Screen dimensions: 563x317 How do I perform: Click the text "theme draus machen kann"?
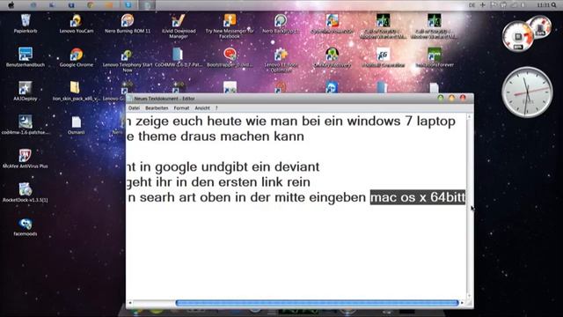tap(221, 136)
